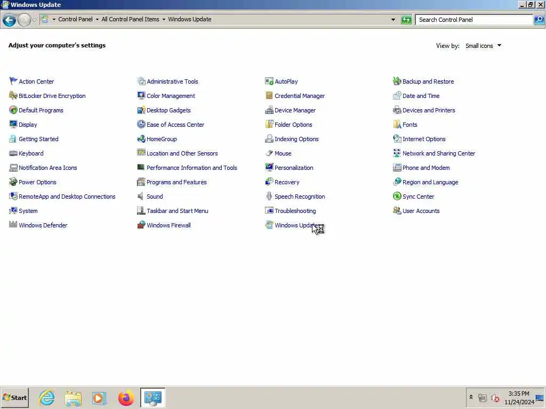Select the Windows Update breadcrumb
This screenshot has height=409, width=546.
[x=190, y=19]
